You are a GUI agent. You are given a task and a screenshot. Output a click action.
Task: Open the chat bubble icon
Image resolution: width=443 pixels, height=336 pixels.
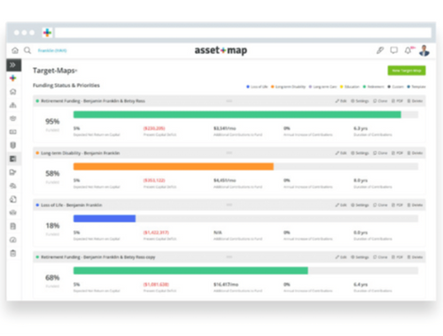click(x=394, y=50)
